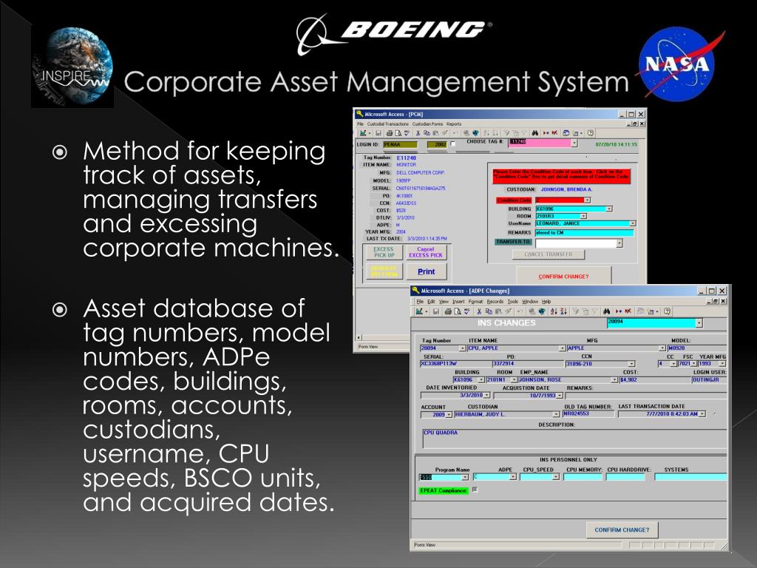Viewport: 757px width, 568px height.
Task: Click the Cut scissors icon in PCM window toolbar
Action: [x=418, y=133]
